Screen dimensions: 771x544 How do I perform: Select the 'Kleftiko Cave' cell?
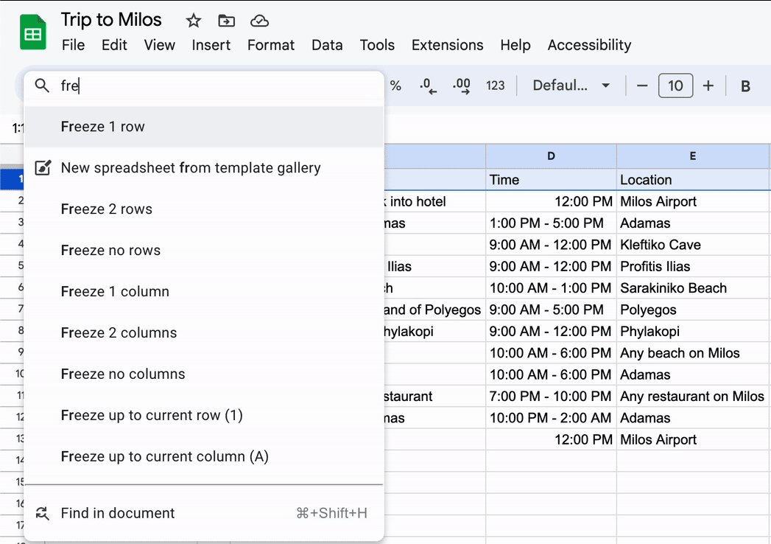click(693, 245)
